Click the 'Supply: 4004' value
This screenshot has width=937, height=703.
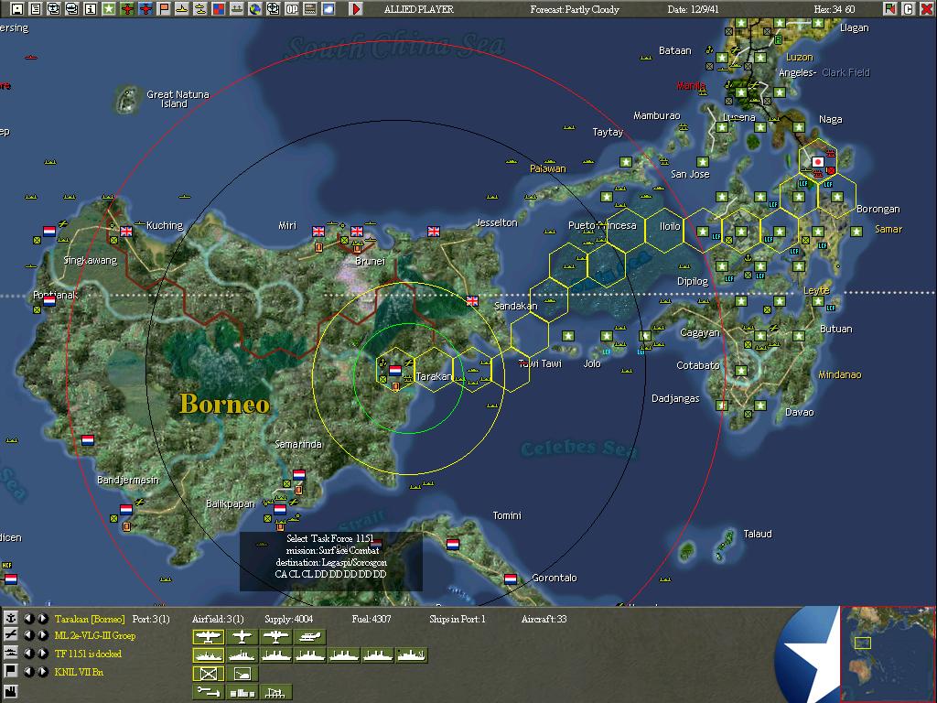tap(288, 619)
